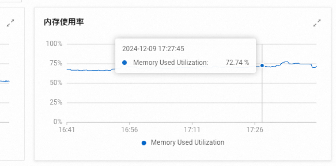Click the 75% y-axis label
The height and width of the screenshot is (166, 336).
coord(56,63)
